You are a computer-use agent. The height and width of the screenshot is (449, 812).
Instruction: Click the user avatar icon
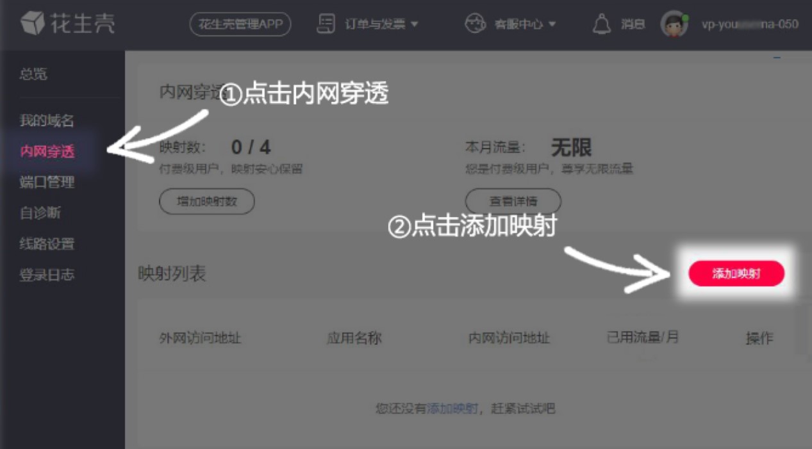[x=674, y=24]
